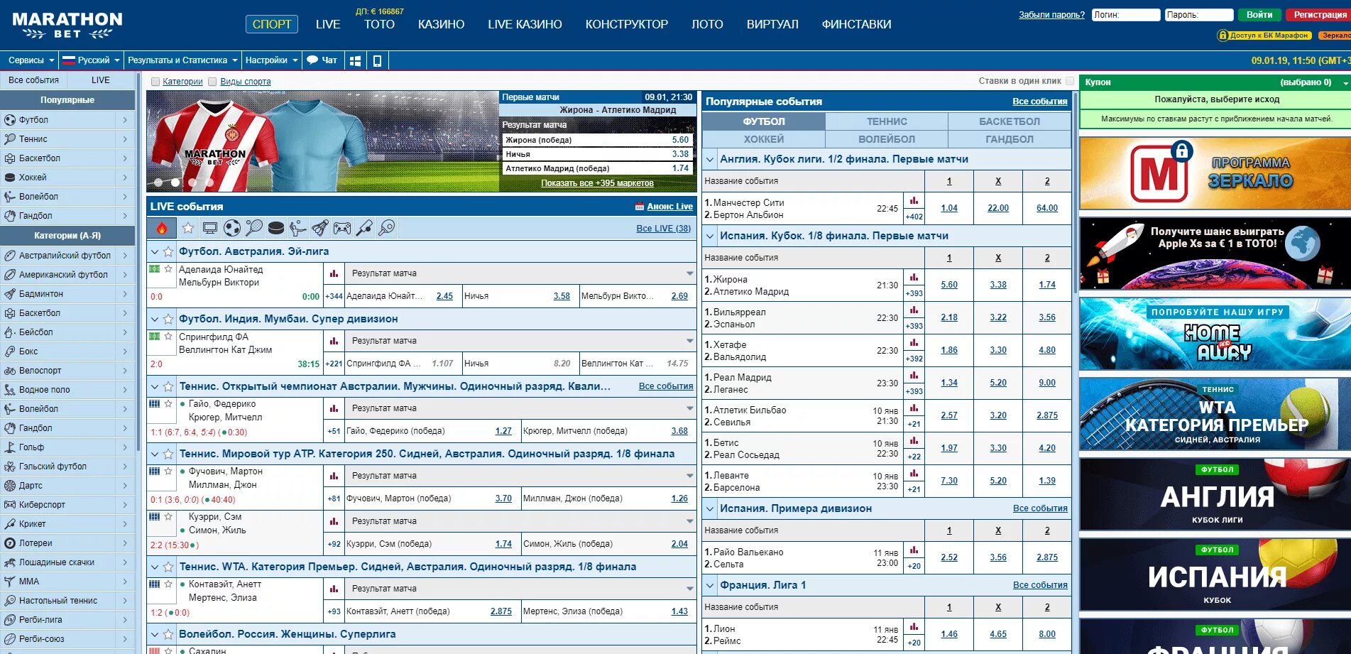The height and width of the screenshot is (654, 1351).
Task: Open favorites star filter in LIVE events
Action: coord(188,228)
